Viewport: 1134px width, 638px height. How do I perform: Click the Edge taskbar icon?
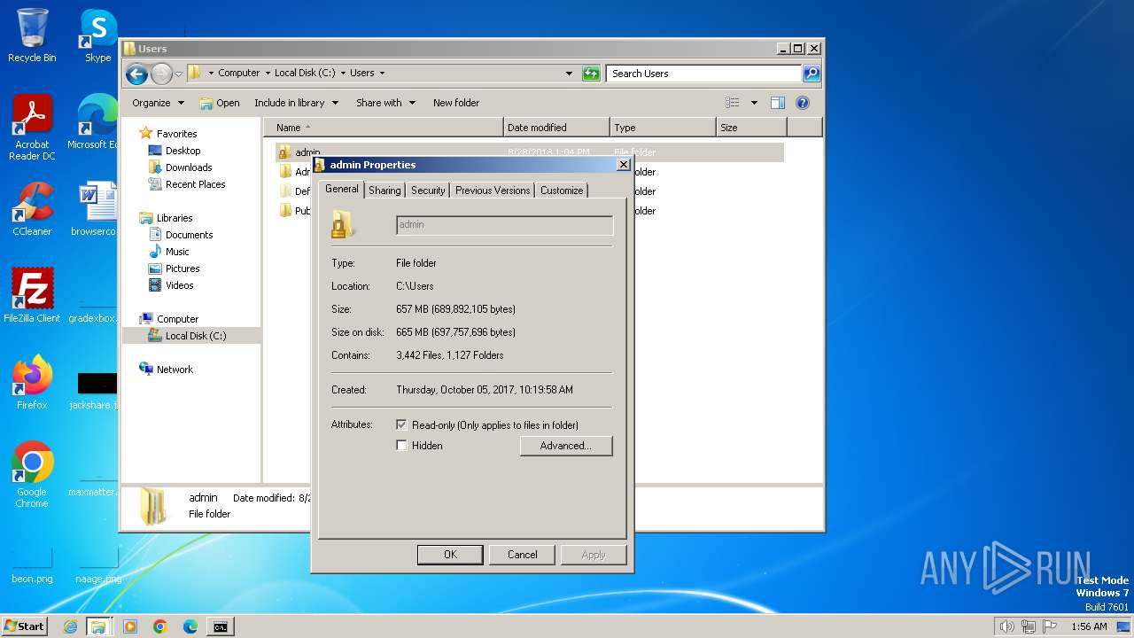tap(190, 626)
